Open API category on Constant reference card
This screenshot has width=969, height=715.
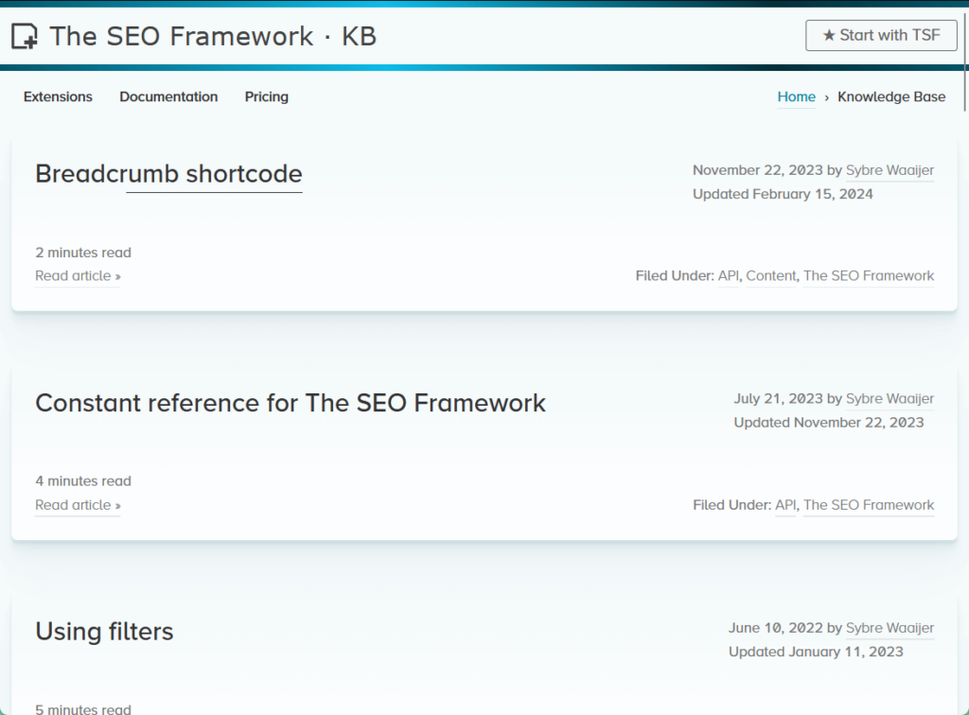785,505
